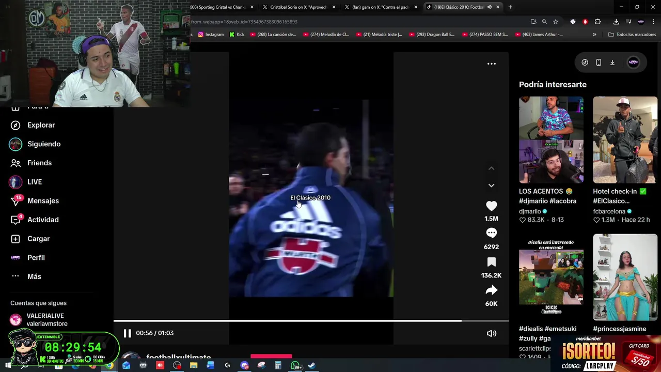This screenshot has width=661, height=372.
Task: Open Mensajes inbox
Action: tap(35, 200)
